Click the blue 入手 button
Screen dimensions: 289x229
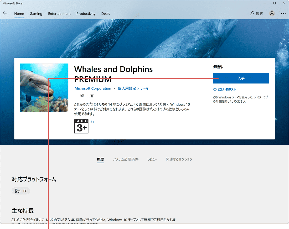(x=241, y=78)
